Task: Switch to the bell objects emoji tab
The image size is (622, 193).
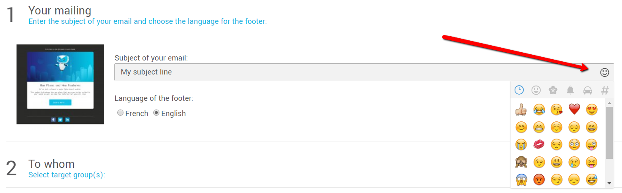Action: point(570,90)
